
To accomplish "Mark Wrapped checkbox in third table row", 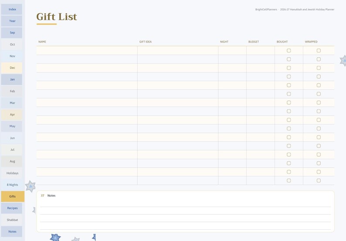I will (319, 68).
